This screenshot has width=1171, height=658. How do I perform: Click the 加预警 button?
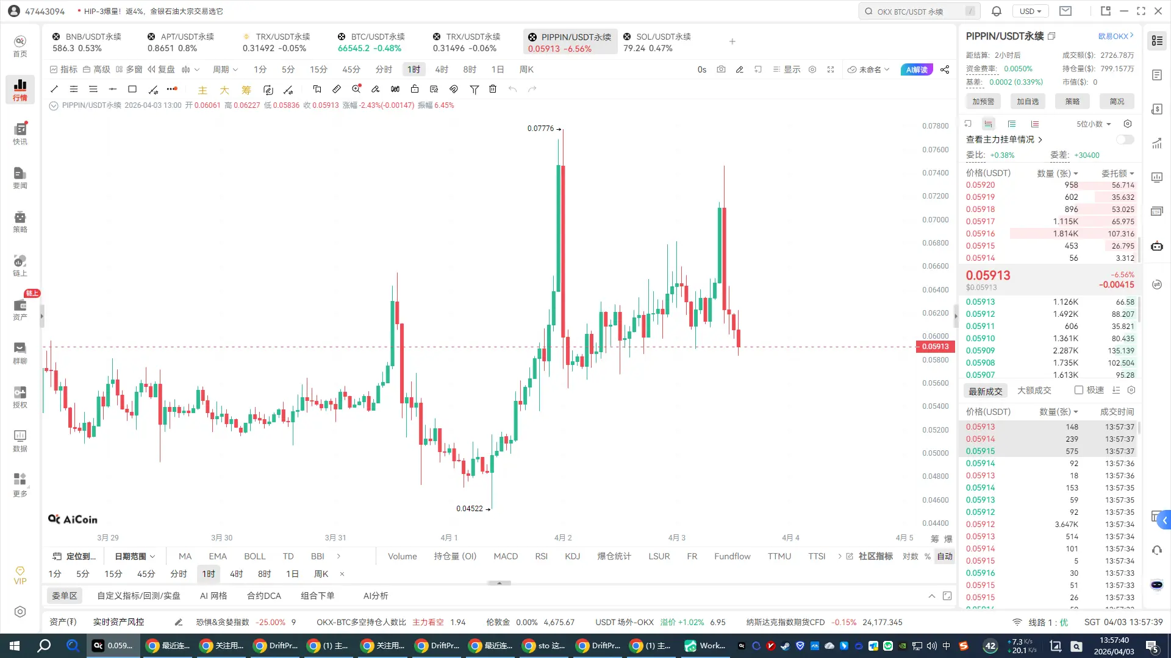tap(983, 101)
